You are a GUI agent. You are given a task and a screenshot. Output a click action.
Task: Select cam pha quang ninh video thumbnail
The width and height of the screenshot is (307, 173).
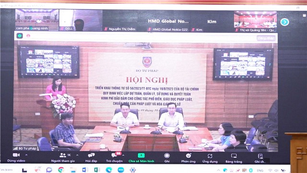[37, 20]
